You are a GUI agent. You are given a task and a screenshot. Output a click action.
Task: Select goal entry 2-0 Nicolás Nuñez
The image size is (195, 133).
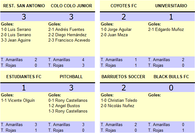click(118, 106)
